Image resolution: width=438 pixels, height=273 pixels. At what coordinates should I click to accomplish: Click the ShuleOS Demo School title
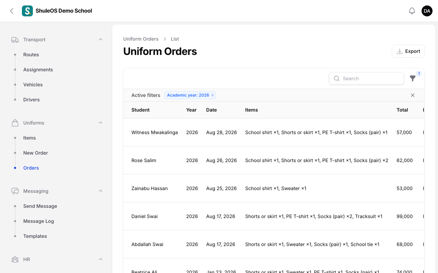(x=64, y=11)
